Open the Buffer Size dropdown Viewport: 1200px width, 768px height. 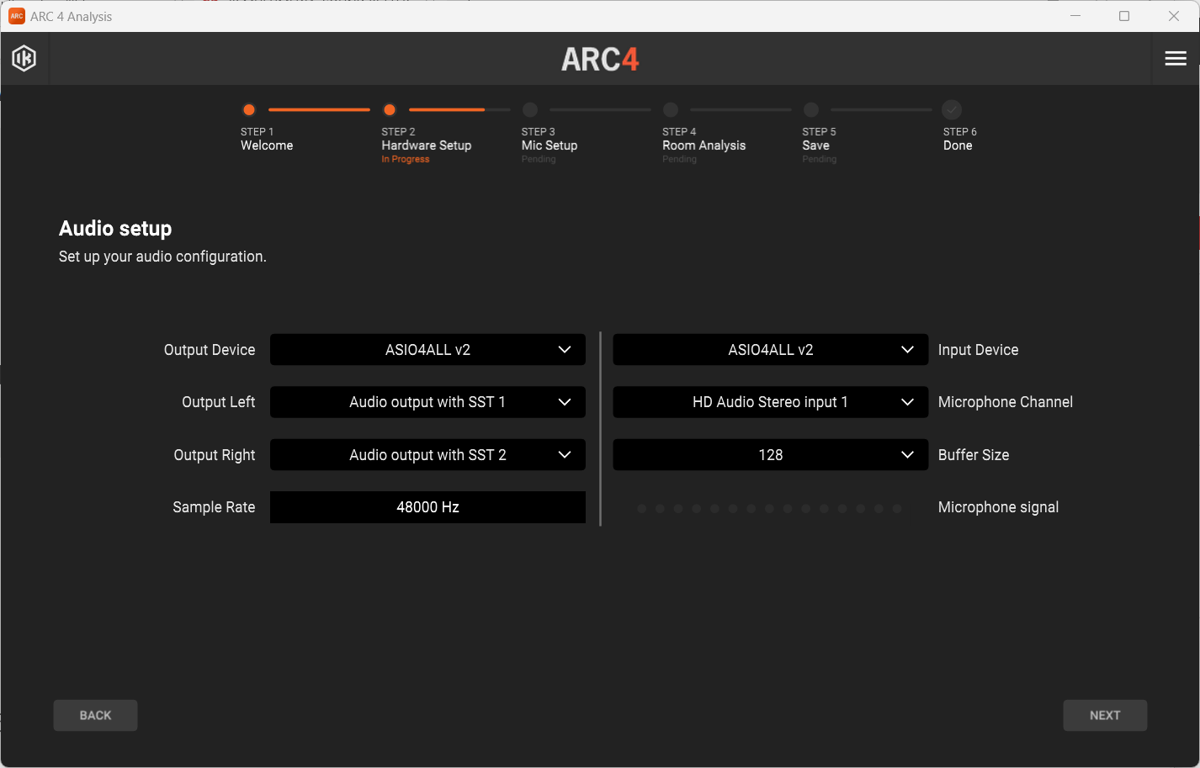pyautogui.click(x=771, y=455)
